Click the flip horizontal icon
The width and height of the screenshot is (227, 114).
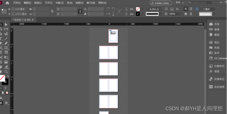point(108,14)
